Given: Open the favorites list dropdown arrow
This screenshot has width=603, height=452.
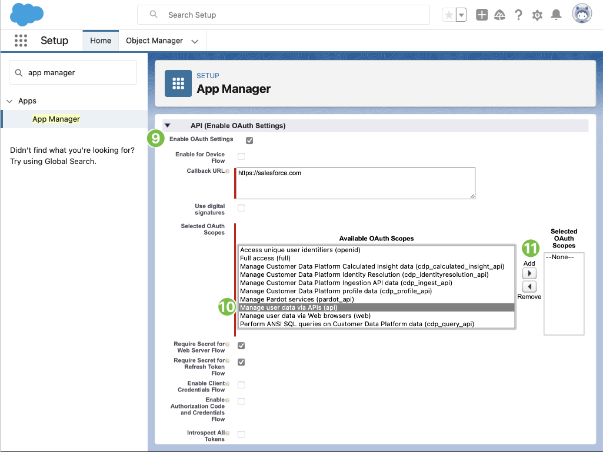Looking at the screenshot, I should point(461,15).
